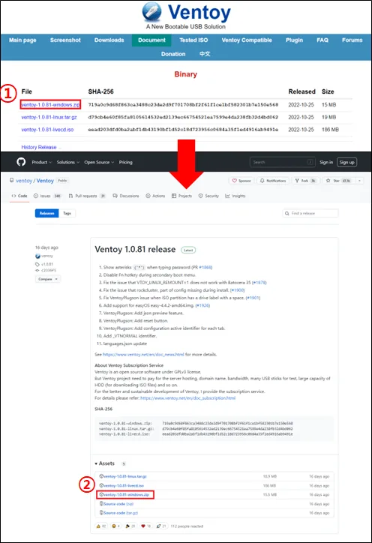Add a thumbs up reaction
Viewport: 372px width, 543px height.
point(100,526)
